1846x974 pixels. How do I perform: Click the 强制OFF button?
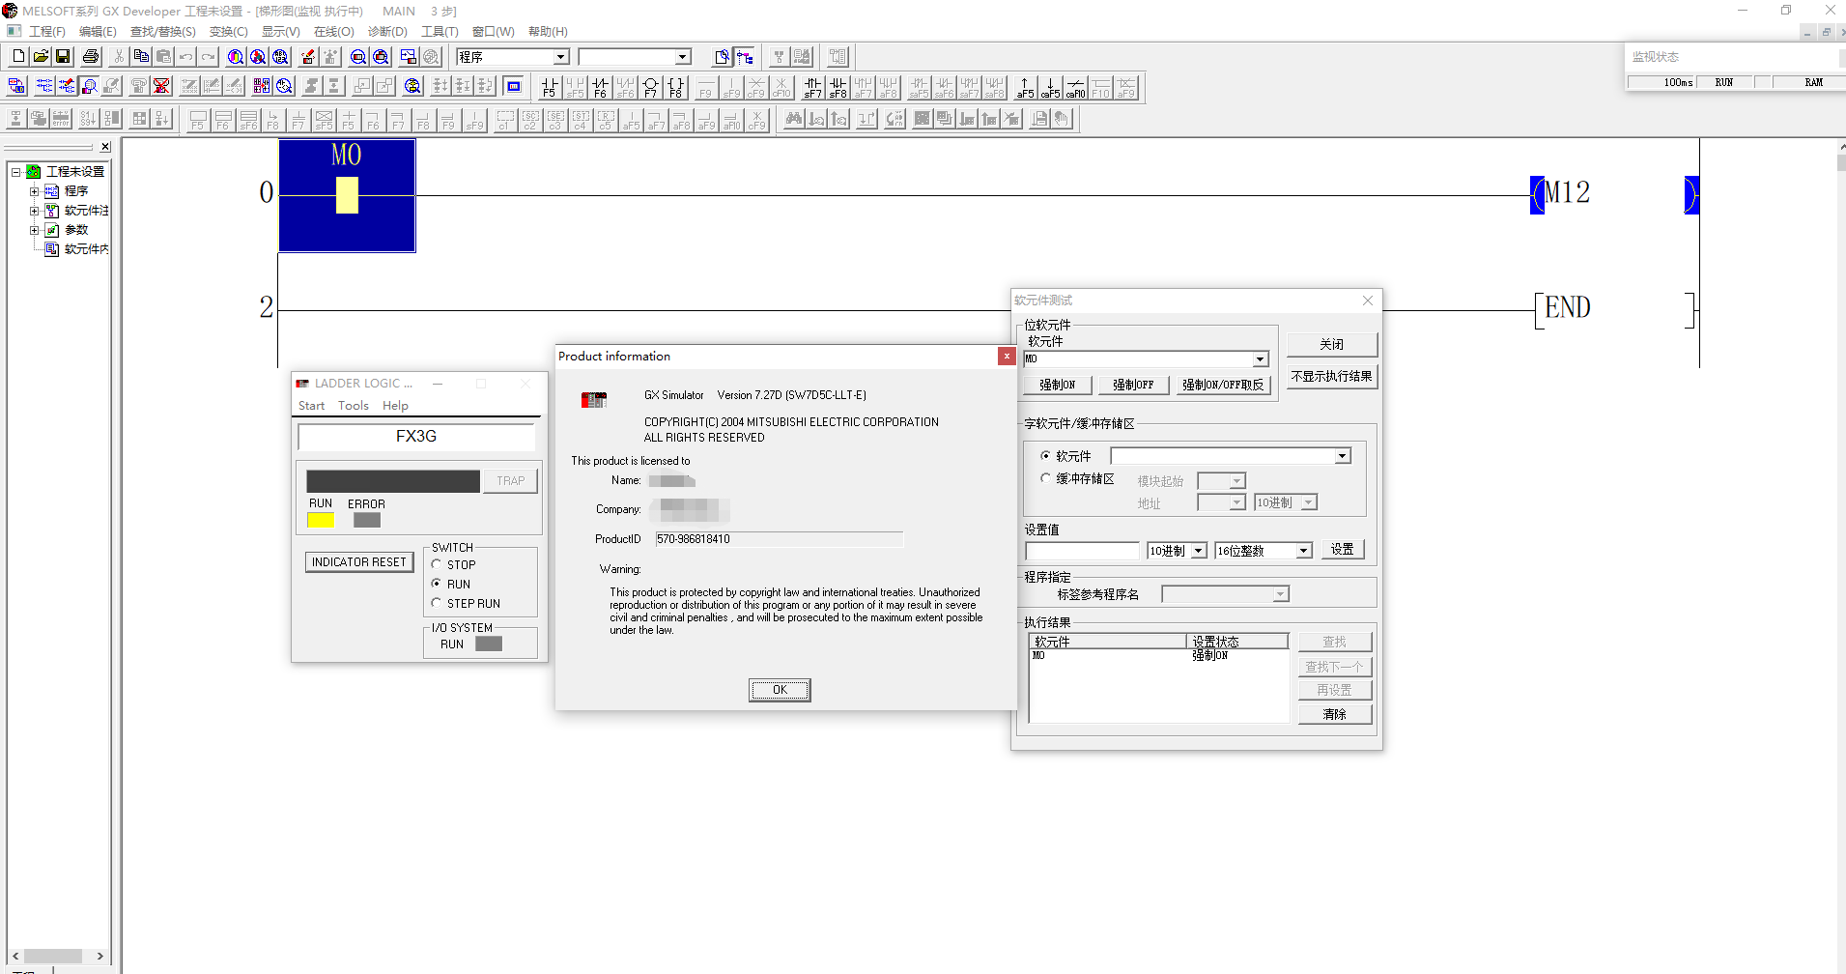(1132, 385)
